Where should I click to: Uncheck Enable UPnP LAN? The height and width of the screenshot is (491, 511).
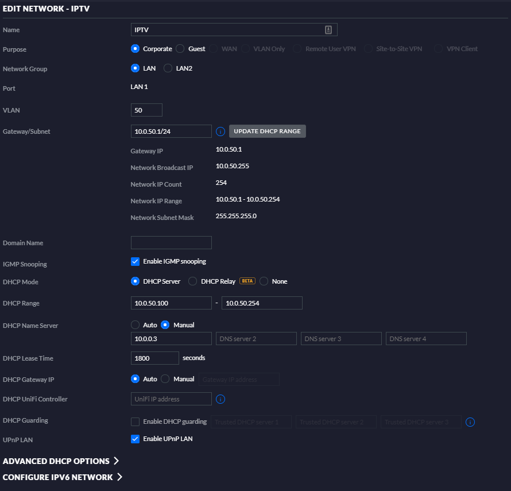point(135,438)
